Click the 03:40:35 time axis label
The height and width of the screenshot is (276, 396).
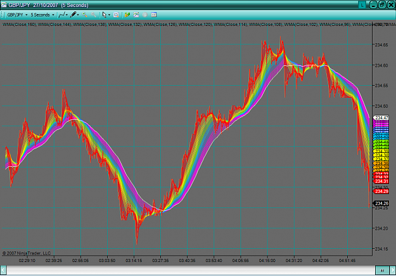pyautogui.click(x=188, y=260)
